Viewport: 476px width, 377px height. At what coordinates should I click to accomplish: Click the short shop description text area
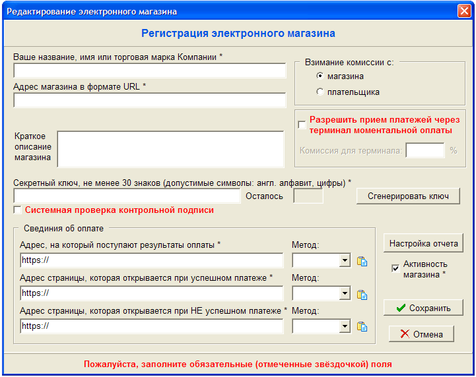[x=170, y=149]
